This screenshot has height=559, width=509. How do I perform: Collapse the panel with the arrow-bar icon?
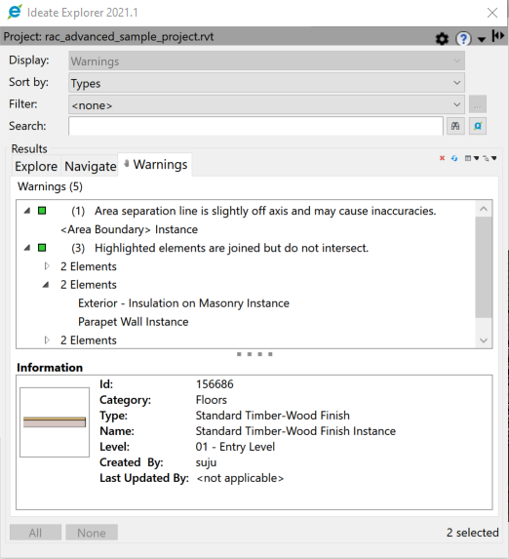tap(497, 36)
